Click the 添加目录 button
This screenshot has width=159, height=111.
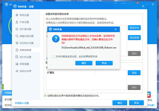click(x=134, y=38)
